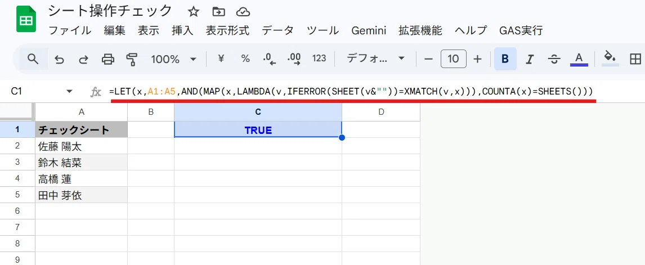Select row 1 header

[17, 129]
